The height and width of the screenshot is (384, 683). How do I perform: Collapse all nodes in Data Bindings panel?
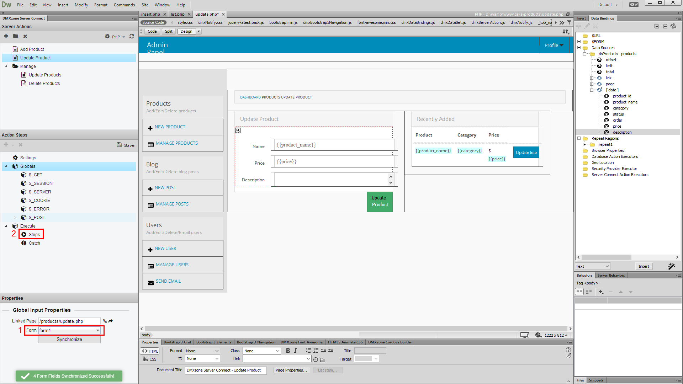point(665,26)
